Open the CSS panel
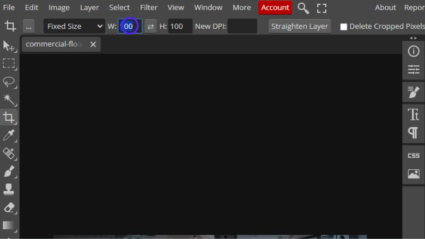The width and height of the screenshot is (425, 239). click(x=414, y=156)
